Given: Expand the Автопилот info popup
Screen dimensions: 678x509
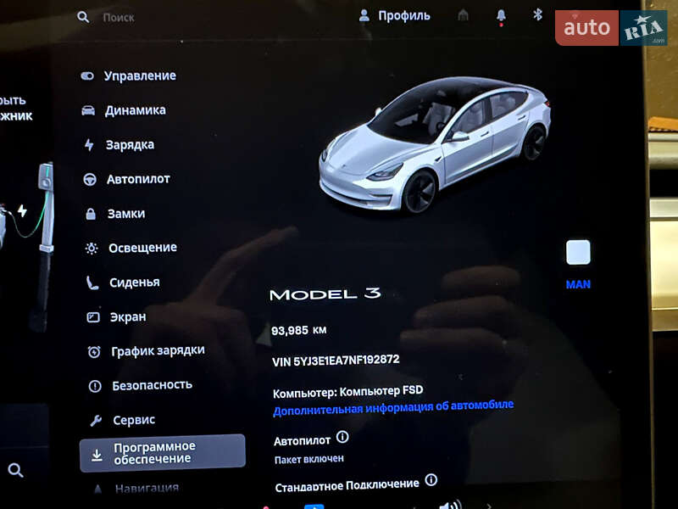Looking at the screenshot, I should (x=341, y=438).
